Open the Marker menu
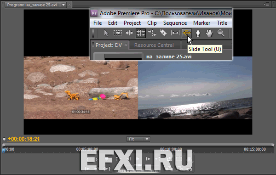 202,23
